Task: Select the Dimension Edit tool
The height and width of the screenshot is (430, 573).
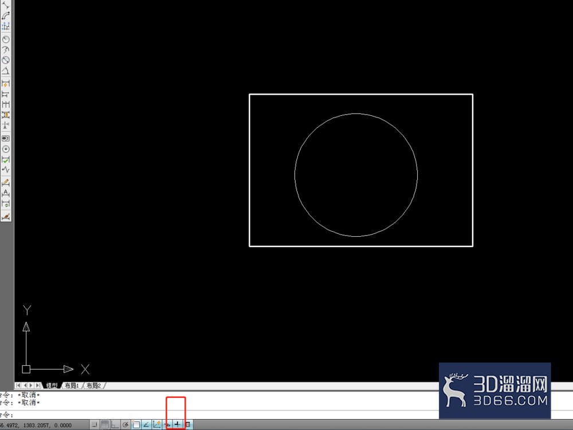Action: pyautogui.click(x=6, y=182)
